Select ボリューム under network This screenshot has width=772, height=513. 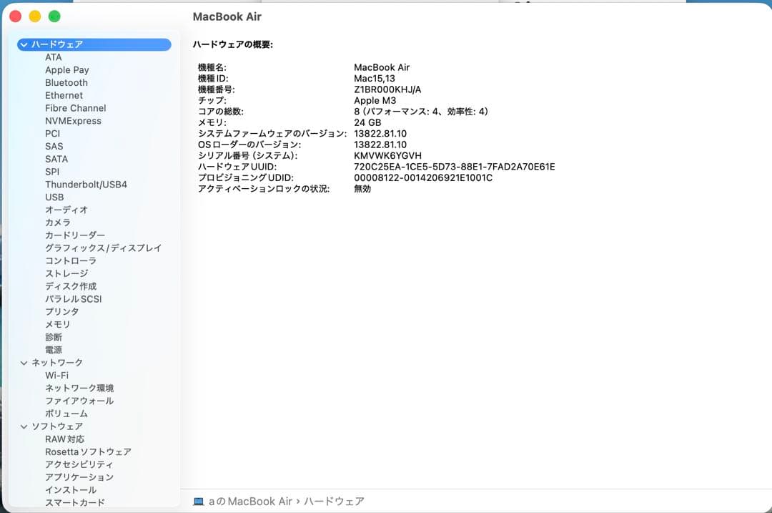click(66, 414)
